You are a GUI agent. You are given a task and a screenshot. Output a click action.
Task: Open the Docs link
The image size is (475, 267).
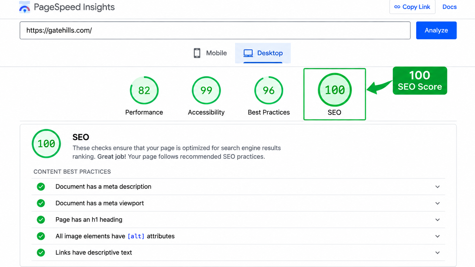pos(449,7)
